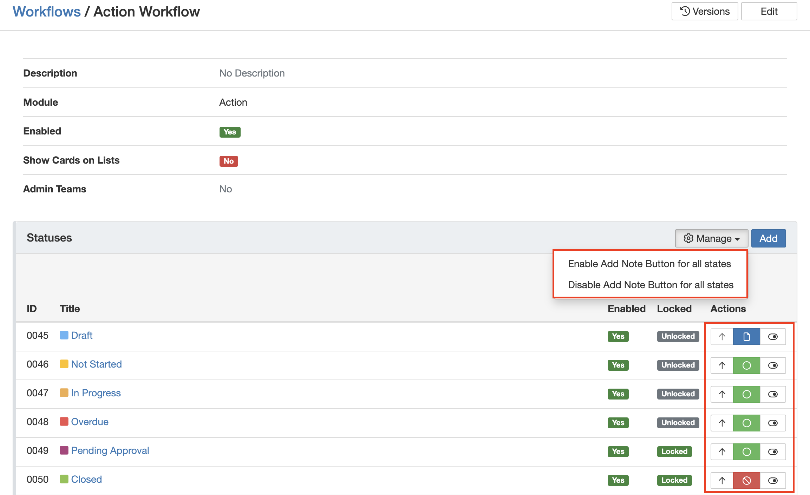Click the green circle icon for Not Started
810x495 pixels.
tap(746, 365)
